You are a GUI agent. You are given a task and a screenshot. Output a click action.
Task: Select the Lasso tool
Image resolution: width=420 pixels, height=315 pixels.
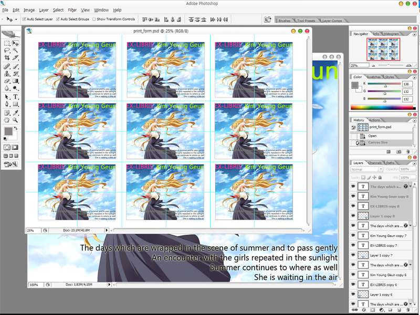pos(7,50)
